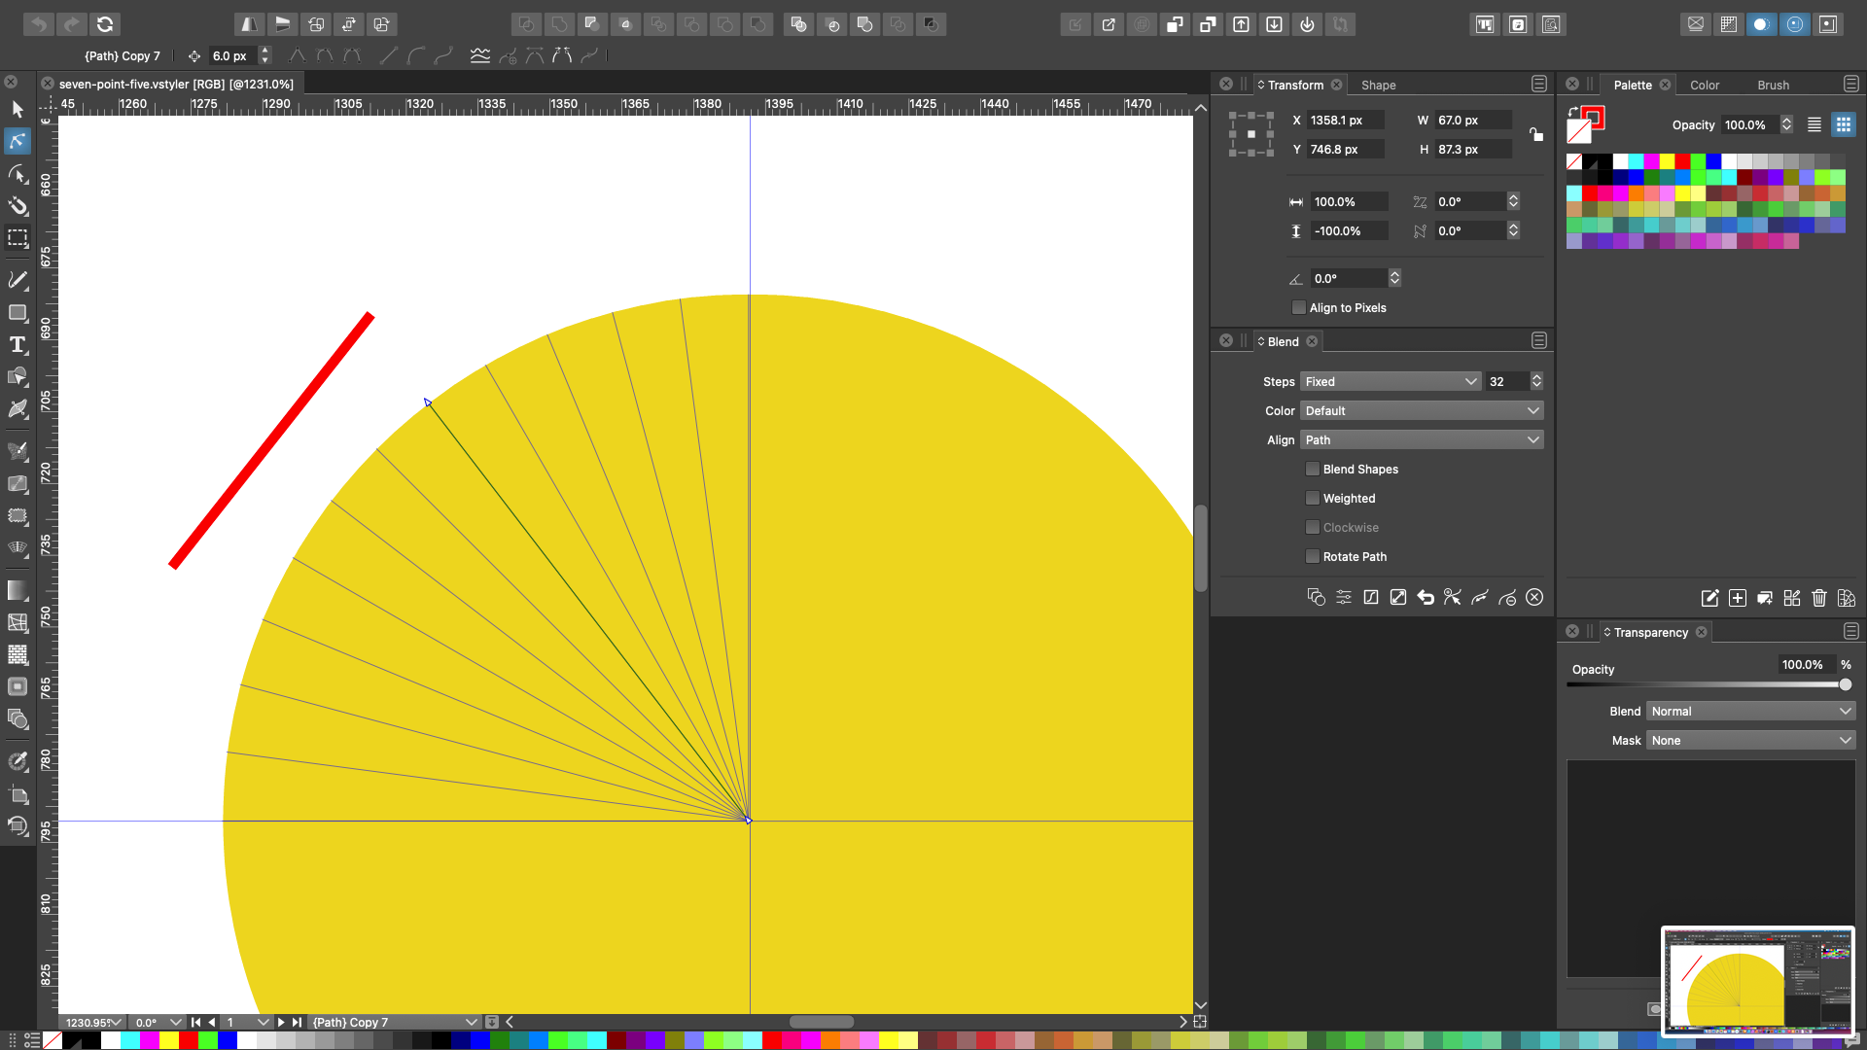Select the Rectangle shape tool
Image resolution: width=1867 pixels, height=1050 pixels.
[x=18, y=313]
